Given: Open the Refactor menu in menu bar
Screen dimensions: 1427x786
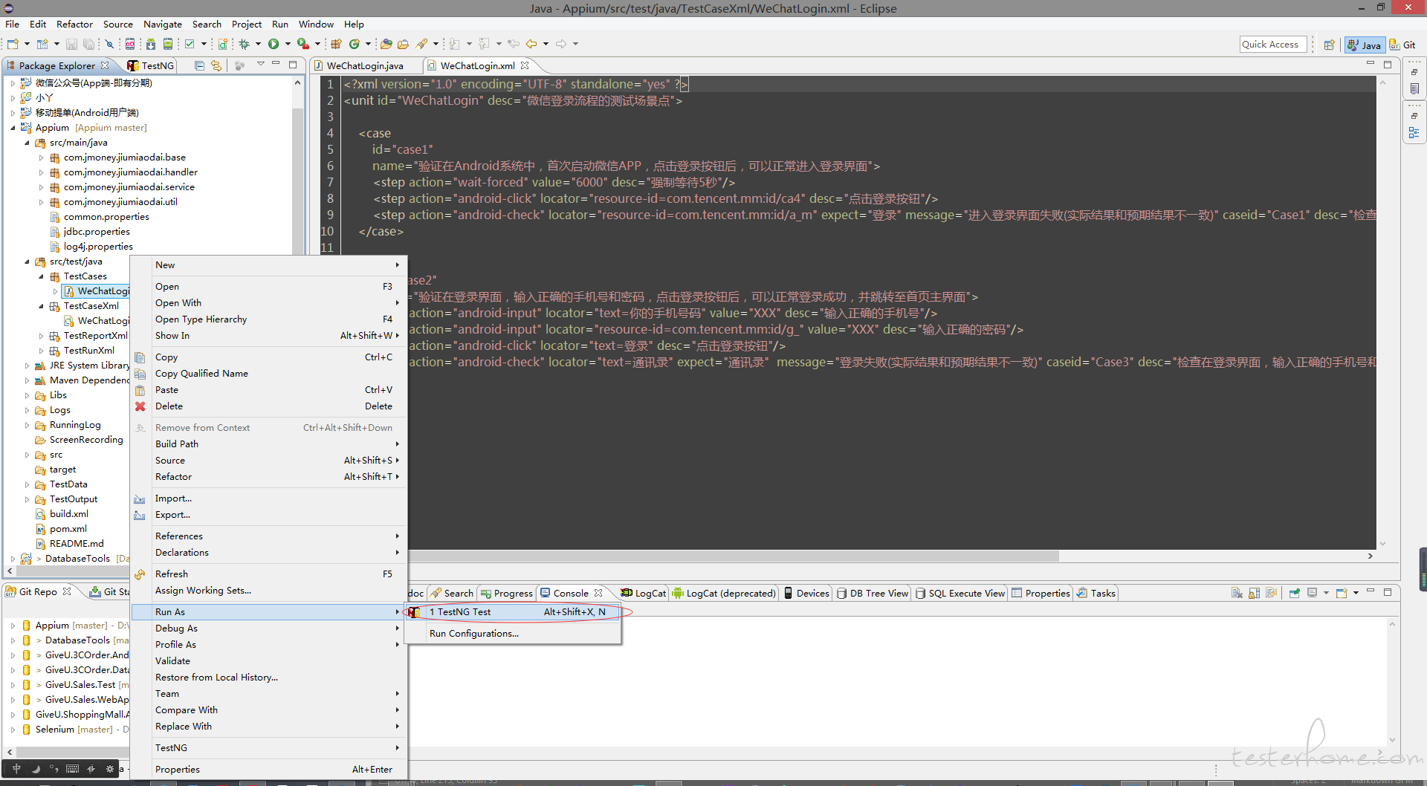Looking at the screenshot, I should [74, 24].
